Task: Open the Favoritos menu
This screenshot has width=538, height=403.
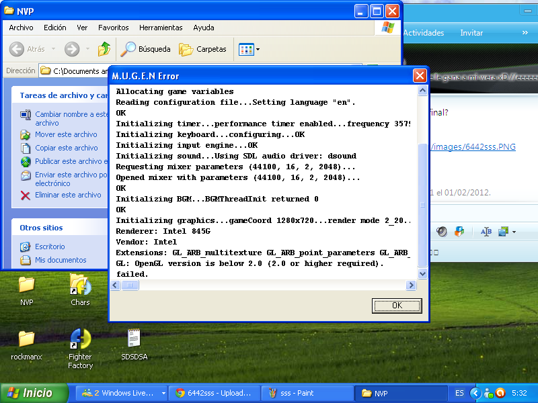Action: [113, 28]
